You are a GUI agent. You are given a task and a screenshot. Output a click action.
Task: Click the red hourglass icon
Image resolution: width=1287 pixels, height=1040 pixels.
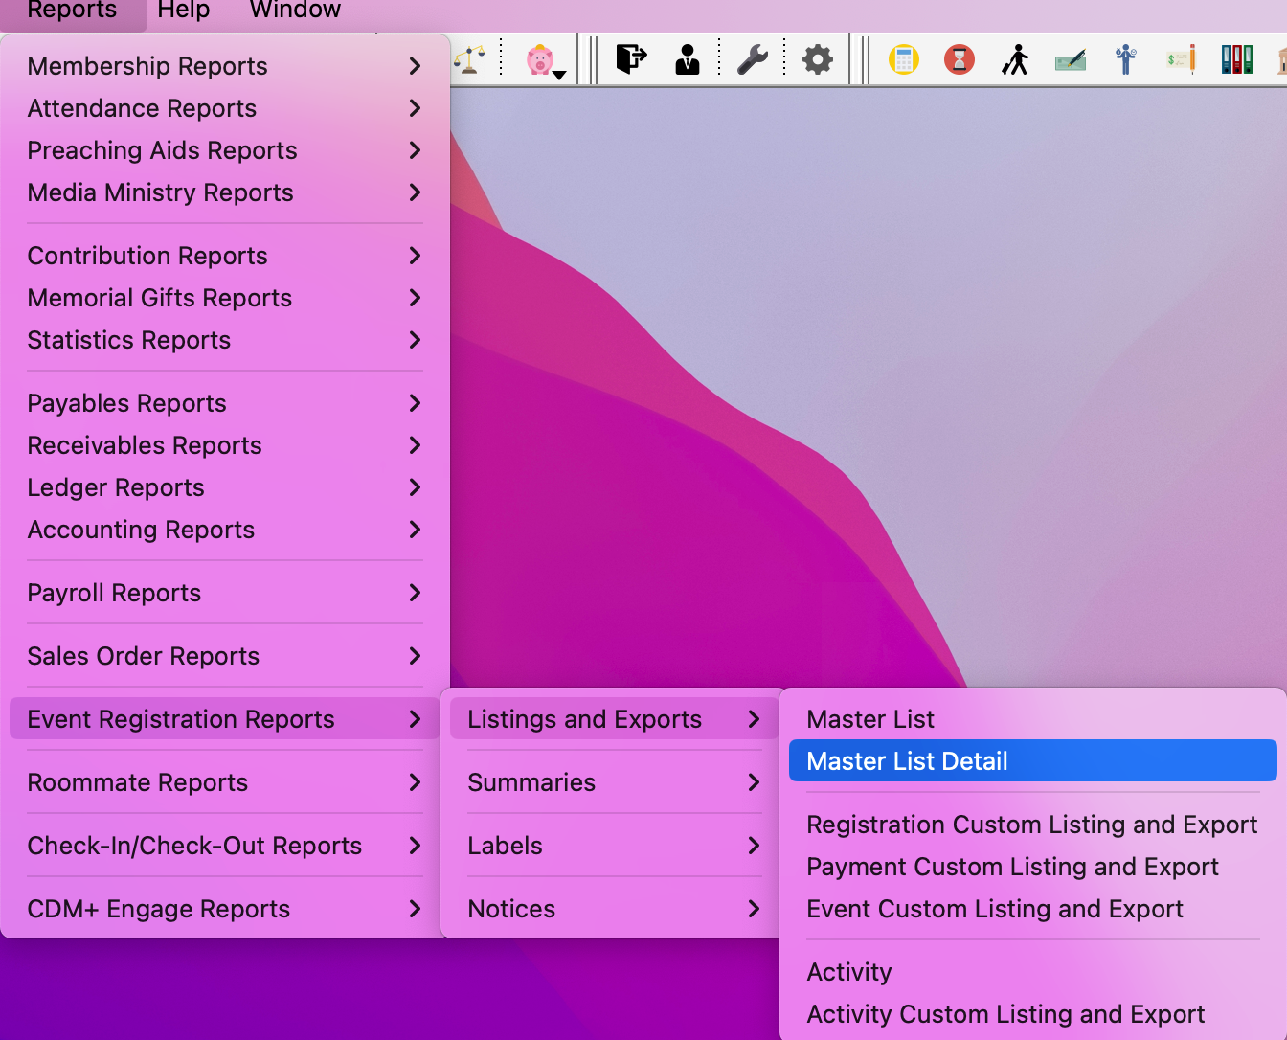pos(959,59)
